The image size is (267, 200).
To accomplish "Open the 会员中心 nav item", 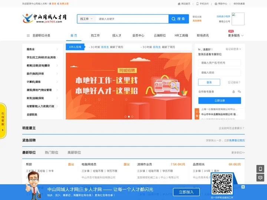I will point(138,36).
